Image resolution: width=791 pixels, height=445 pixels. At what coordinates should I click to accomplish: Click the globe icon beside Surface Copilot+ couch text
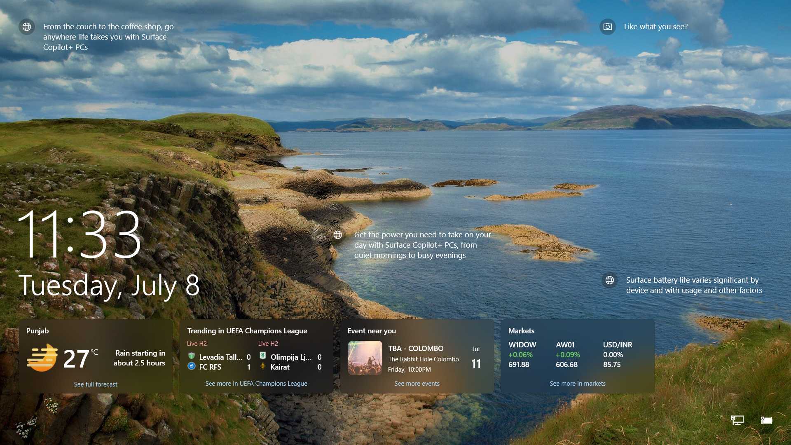[27, 27]
